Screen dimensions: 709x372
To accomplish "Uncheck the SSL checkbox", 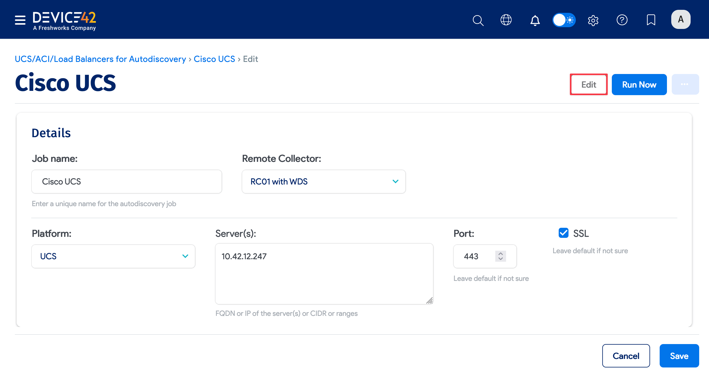I will 563,233.
